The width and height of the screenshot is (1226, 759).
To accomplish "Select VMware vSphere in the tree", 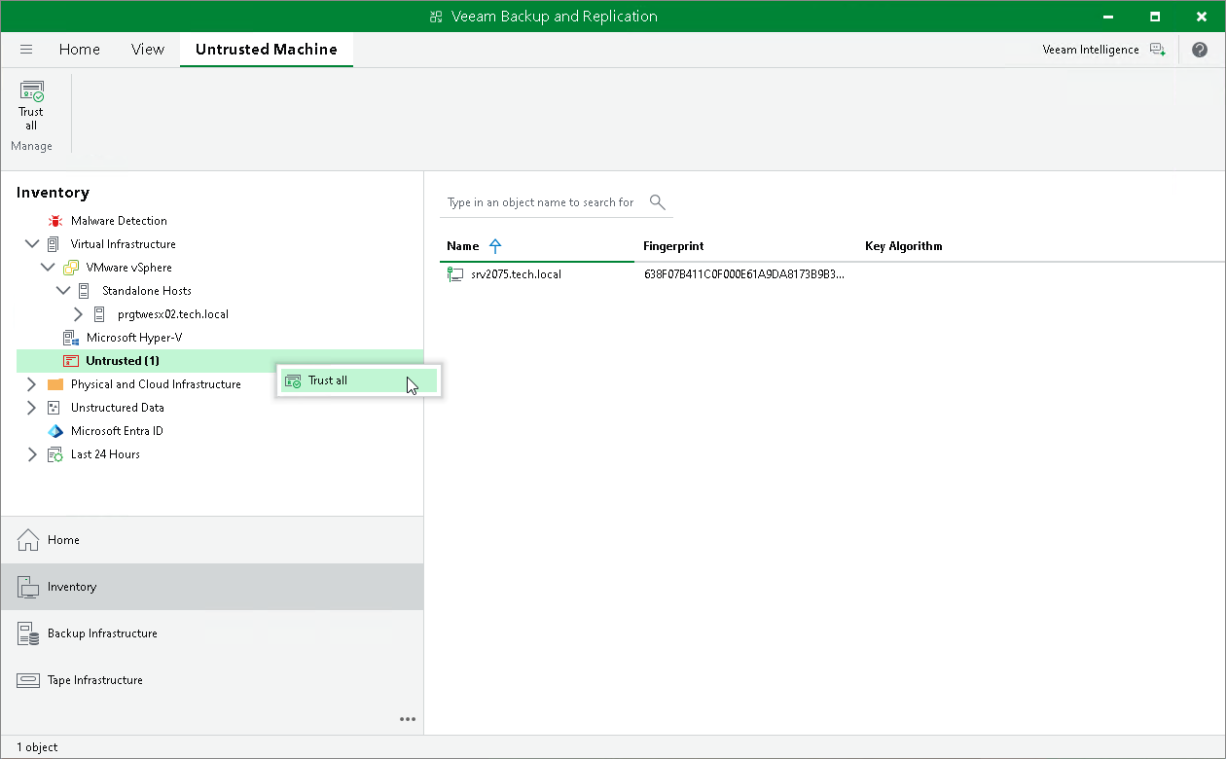I will [x=128, y=268].
